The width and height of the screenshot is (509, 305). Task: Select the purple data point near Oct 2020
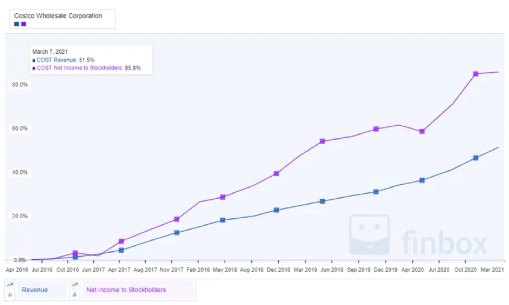point(475,74)
